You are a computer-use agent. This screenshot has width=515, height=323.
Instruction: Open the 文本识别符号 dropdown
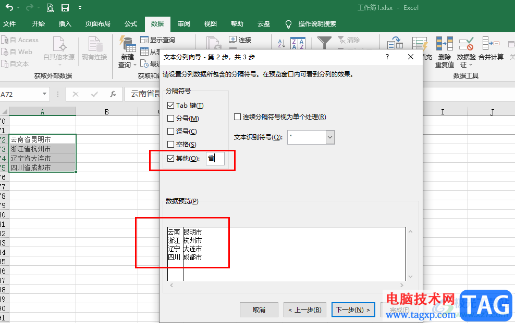[330, 137]
